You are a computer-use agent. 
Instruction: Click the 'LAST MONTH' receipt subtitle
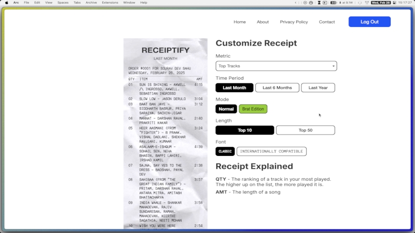point(165,59)
